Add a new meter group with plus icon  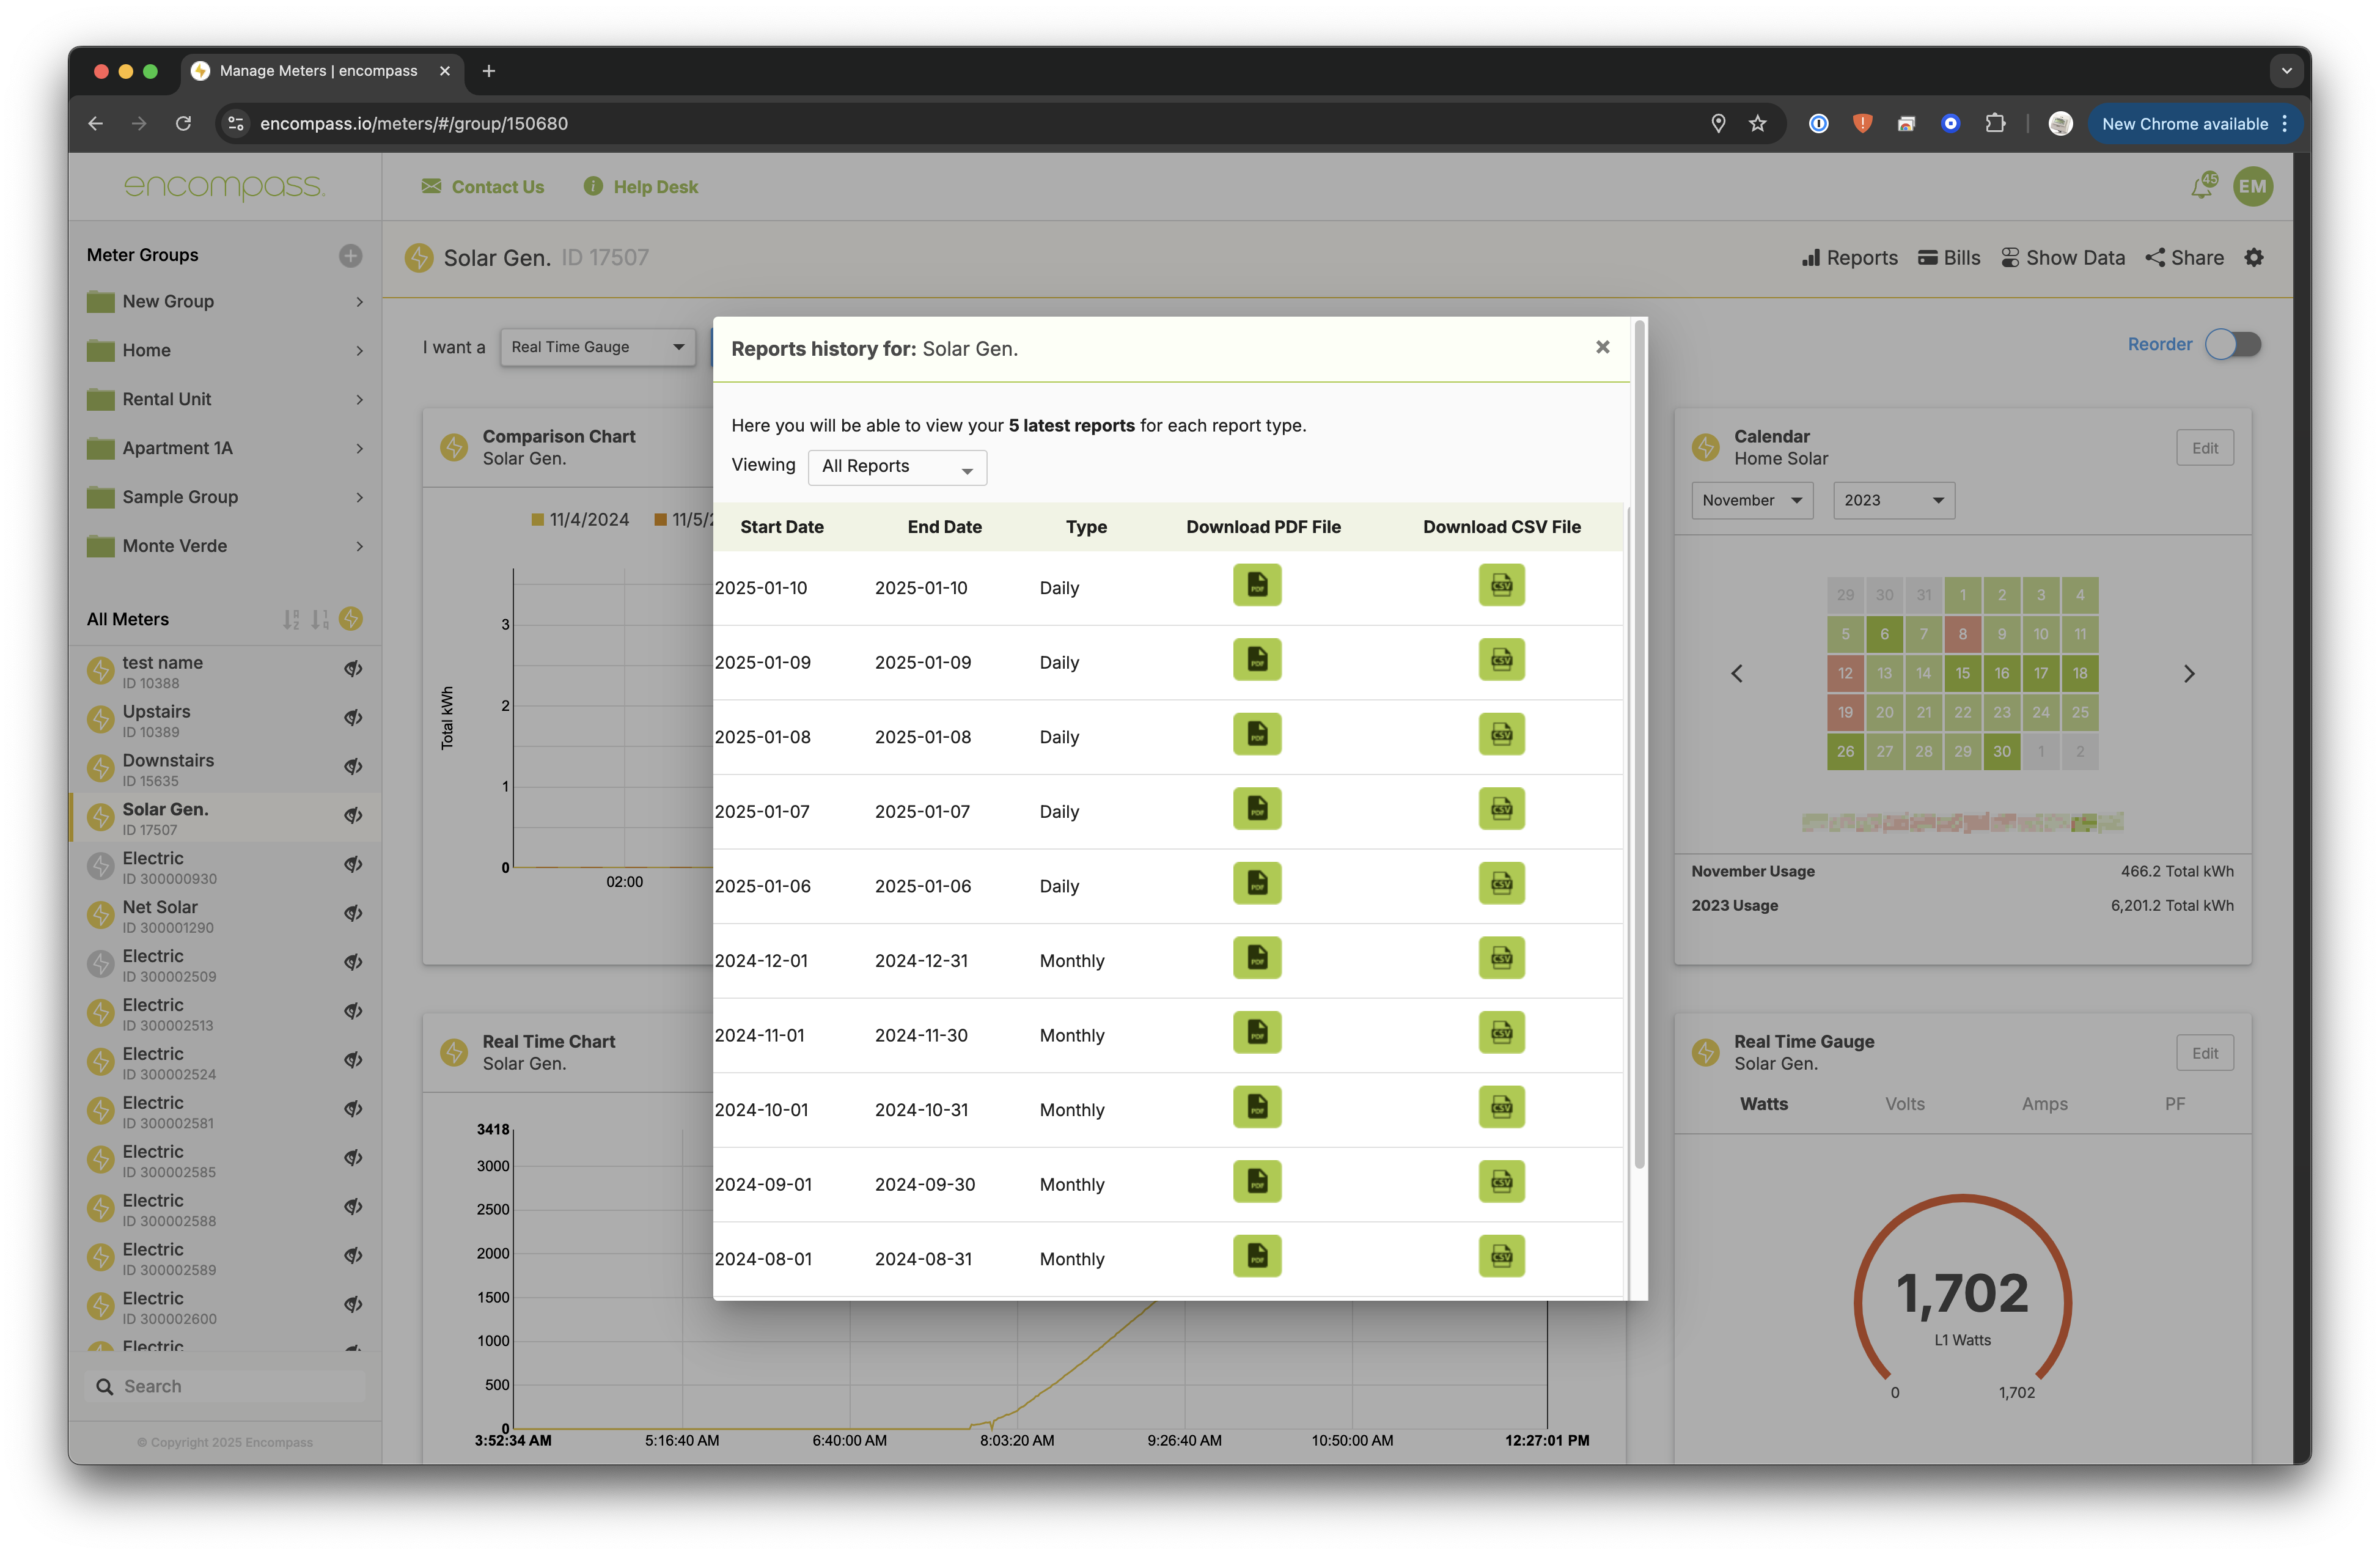coord(350,256)
